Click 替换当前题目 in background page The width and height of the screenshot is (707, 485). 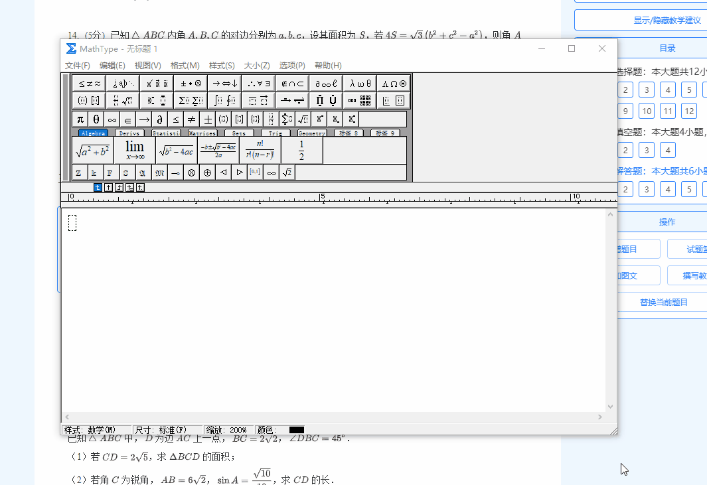(663, 302)
